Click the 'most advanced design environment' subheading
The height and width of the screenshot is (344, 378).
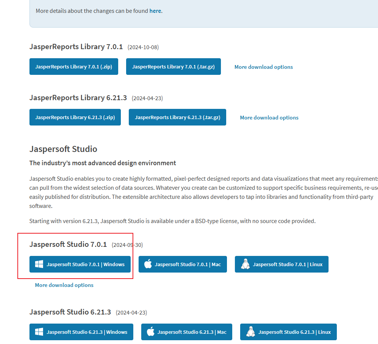point(102,163)
